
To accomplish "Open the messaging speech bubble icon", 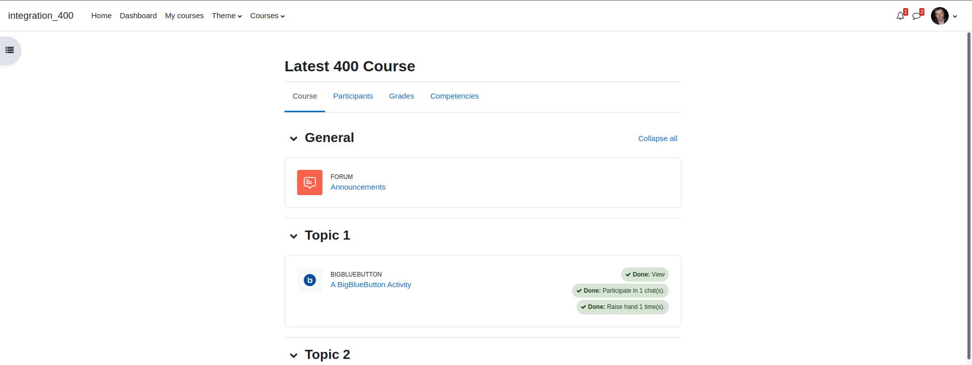I will (x=917, y=16).
